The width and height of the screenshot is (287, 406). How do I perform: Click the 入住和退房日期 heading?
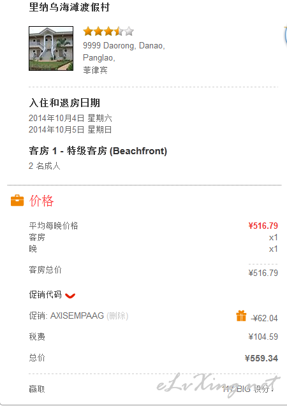pyautogui.click(x=64, y=103)
